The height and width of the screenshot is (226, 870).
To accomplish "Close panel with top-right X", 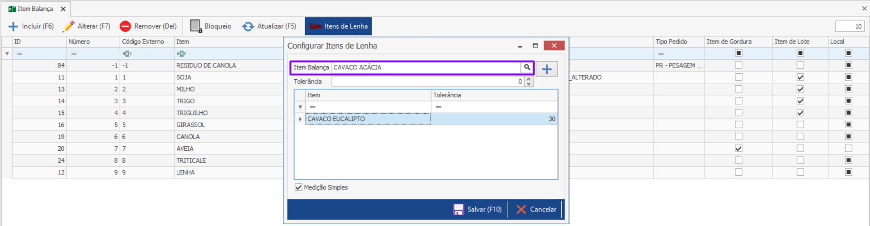I will (x=864, y=8).
